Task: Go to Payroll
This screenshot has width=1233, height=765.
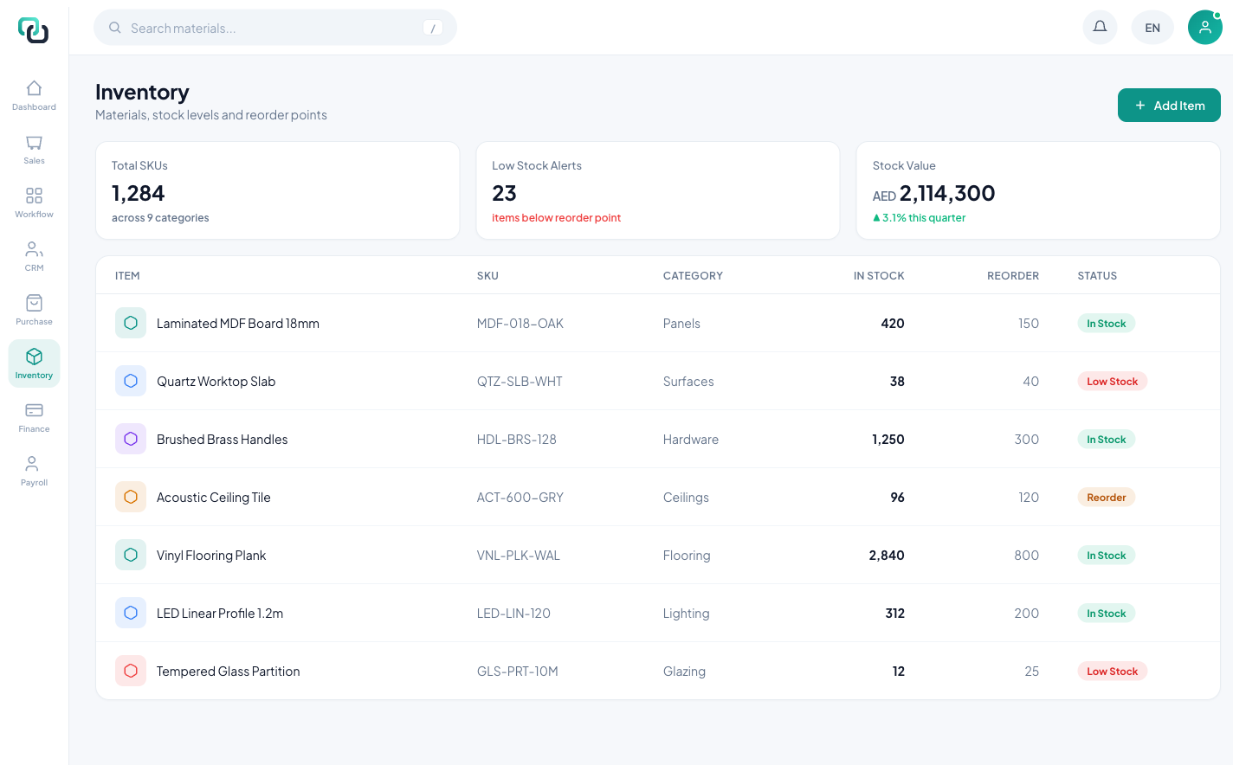Action: 34,471
